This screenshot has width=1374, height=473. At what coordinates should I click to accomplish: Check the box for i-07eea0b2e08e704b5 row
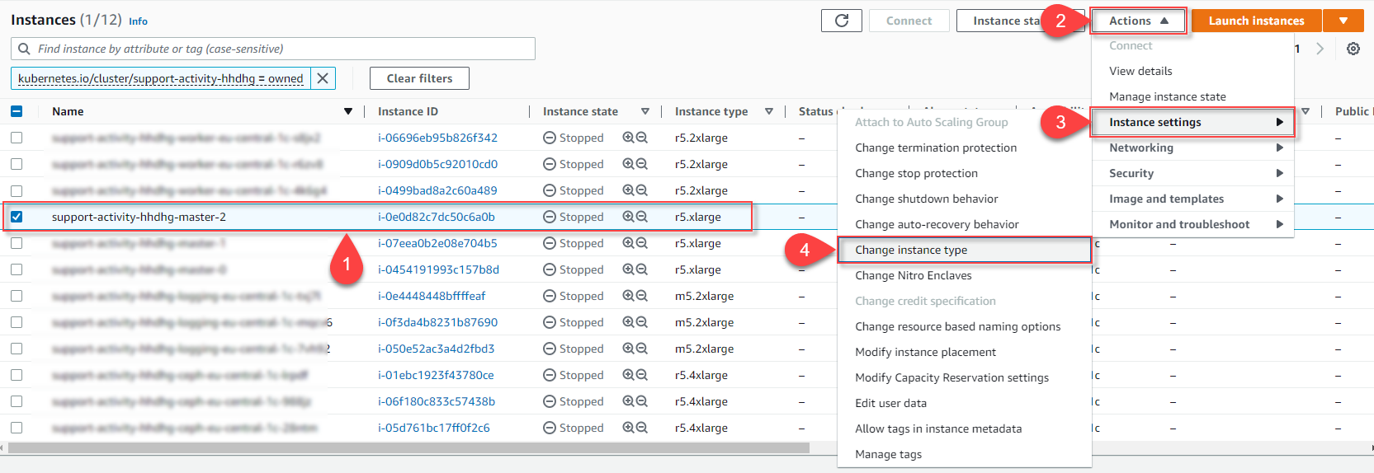pos(17,243)
